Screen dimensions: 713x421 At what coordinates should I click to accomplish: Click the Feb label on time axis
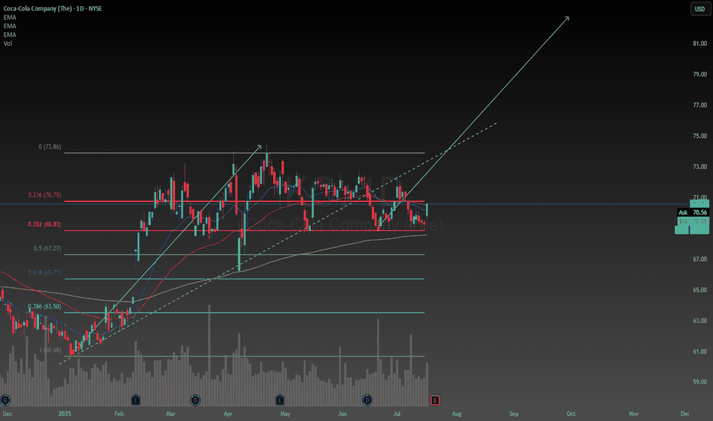pos(119,413)
